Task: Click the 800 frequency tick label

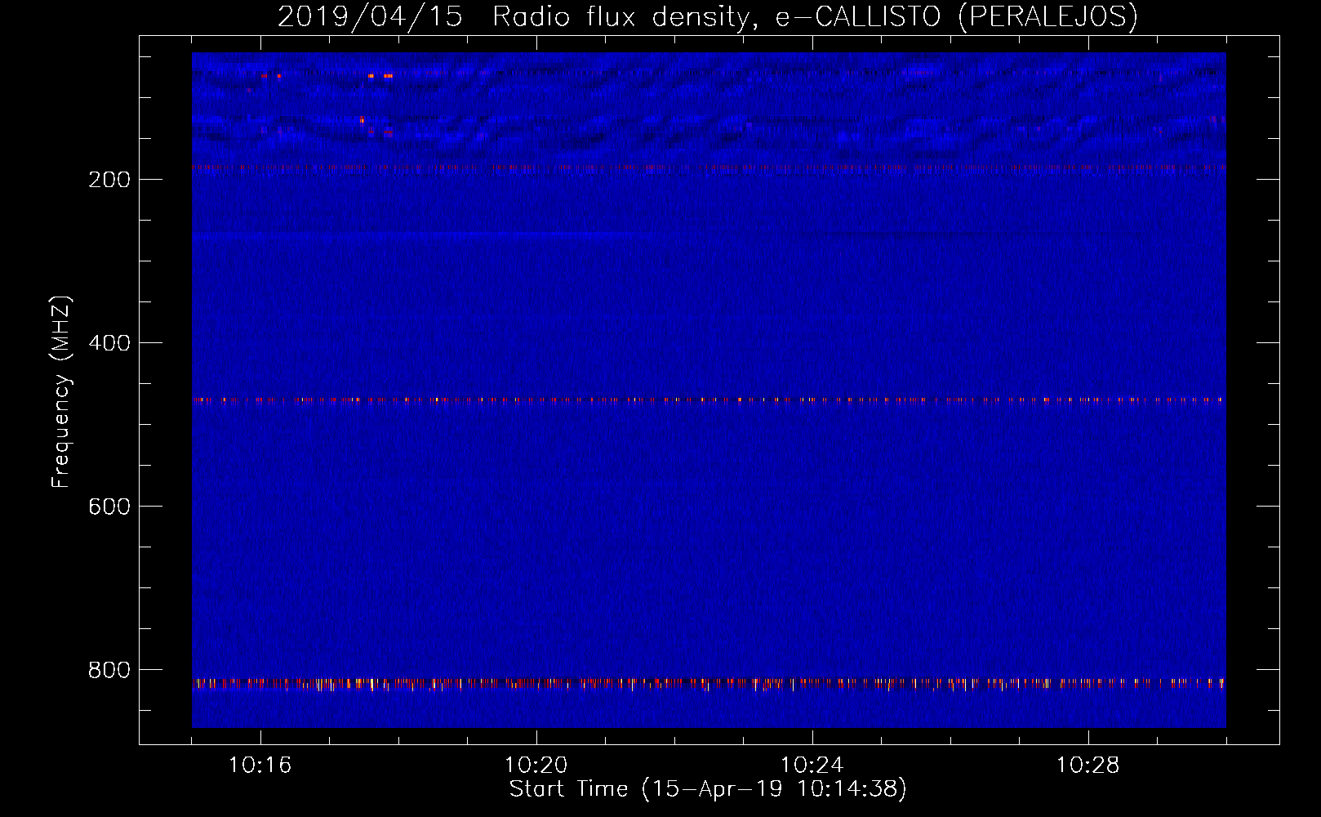Action: tap(109, 670)
